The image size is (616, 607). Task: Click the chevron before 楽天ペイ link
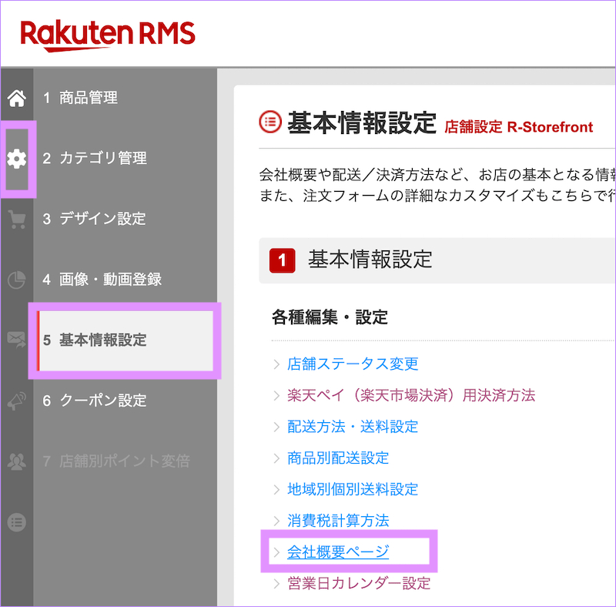[x=276, y=396]
